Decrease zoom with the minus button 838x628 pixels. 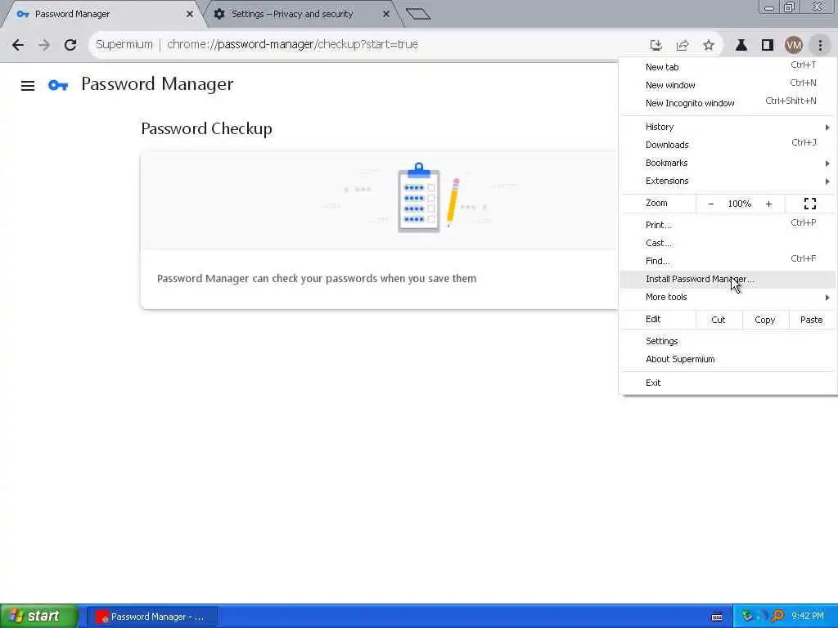711,204
